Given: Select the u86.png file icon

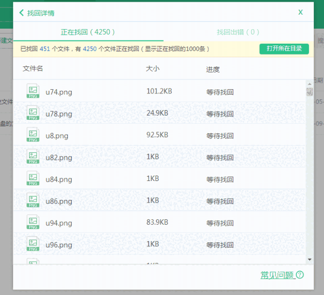Looking at the screenshot, I should point(33,201).
